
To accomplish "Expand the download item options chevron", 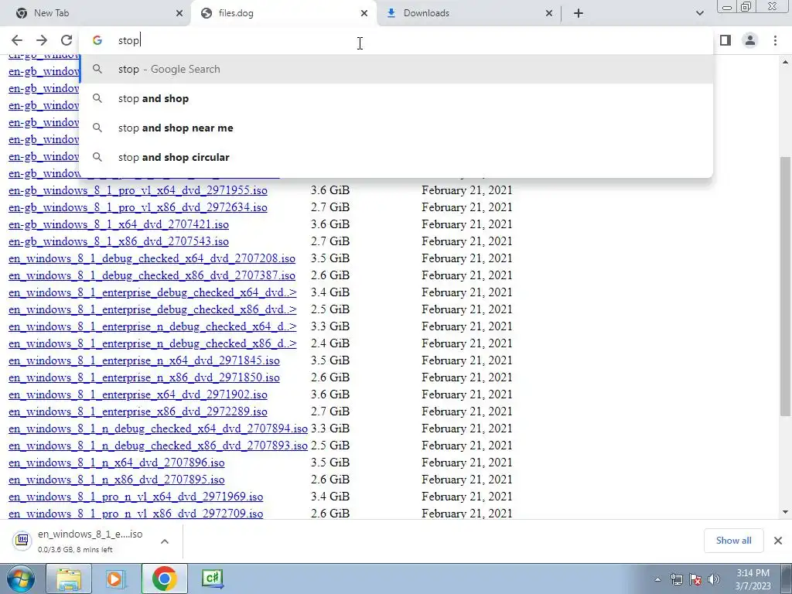I will click(x=164, y=541).
